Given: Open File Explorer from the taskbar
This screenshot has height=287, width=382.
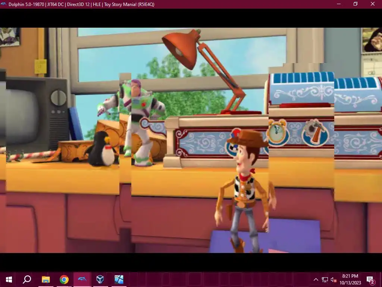Looking at the screenshot, I should [x=46, y=280].
